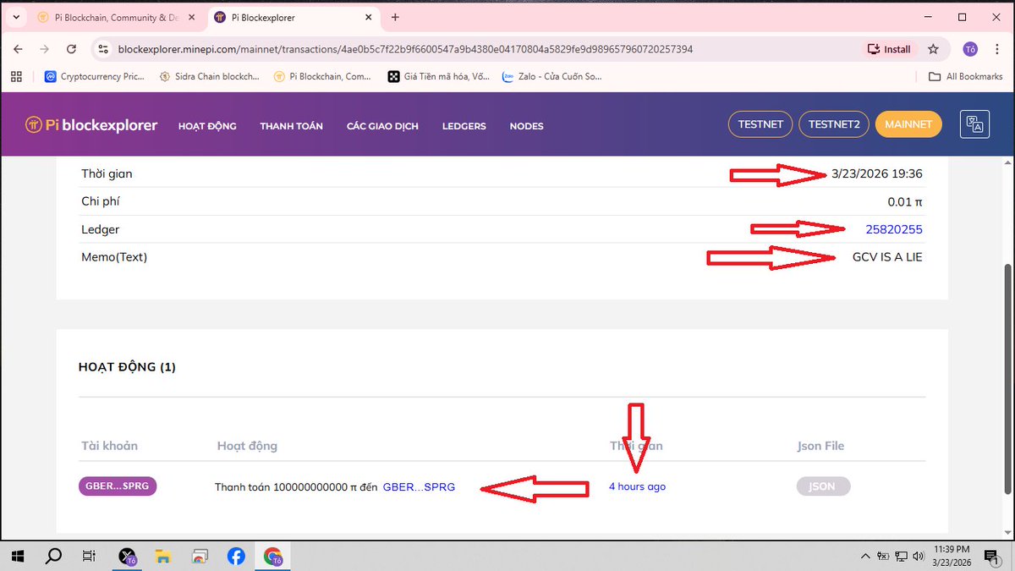This screenshot has width=1015, height=571.
Task: Click the 4 hours ago link
Action: click(637, 486)
